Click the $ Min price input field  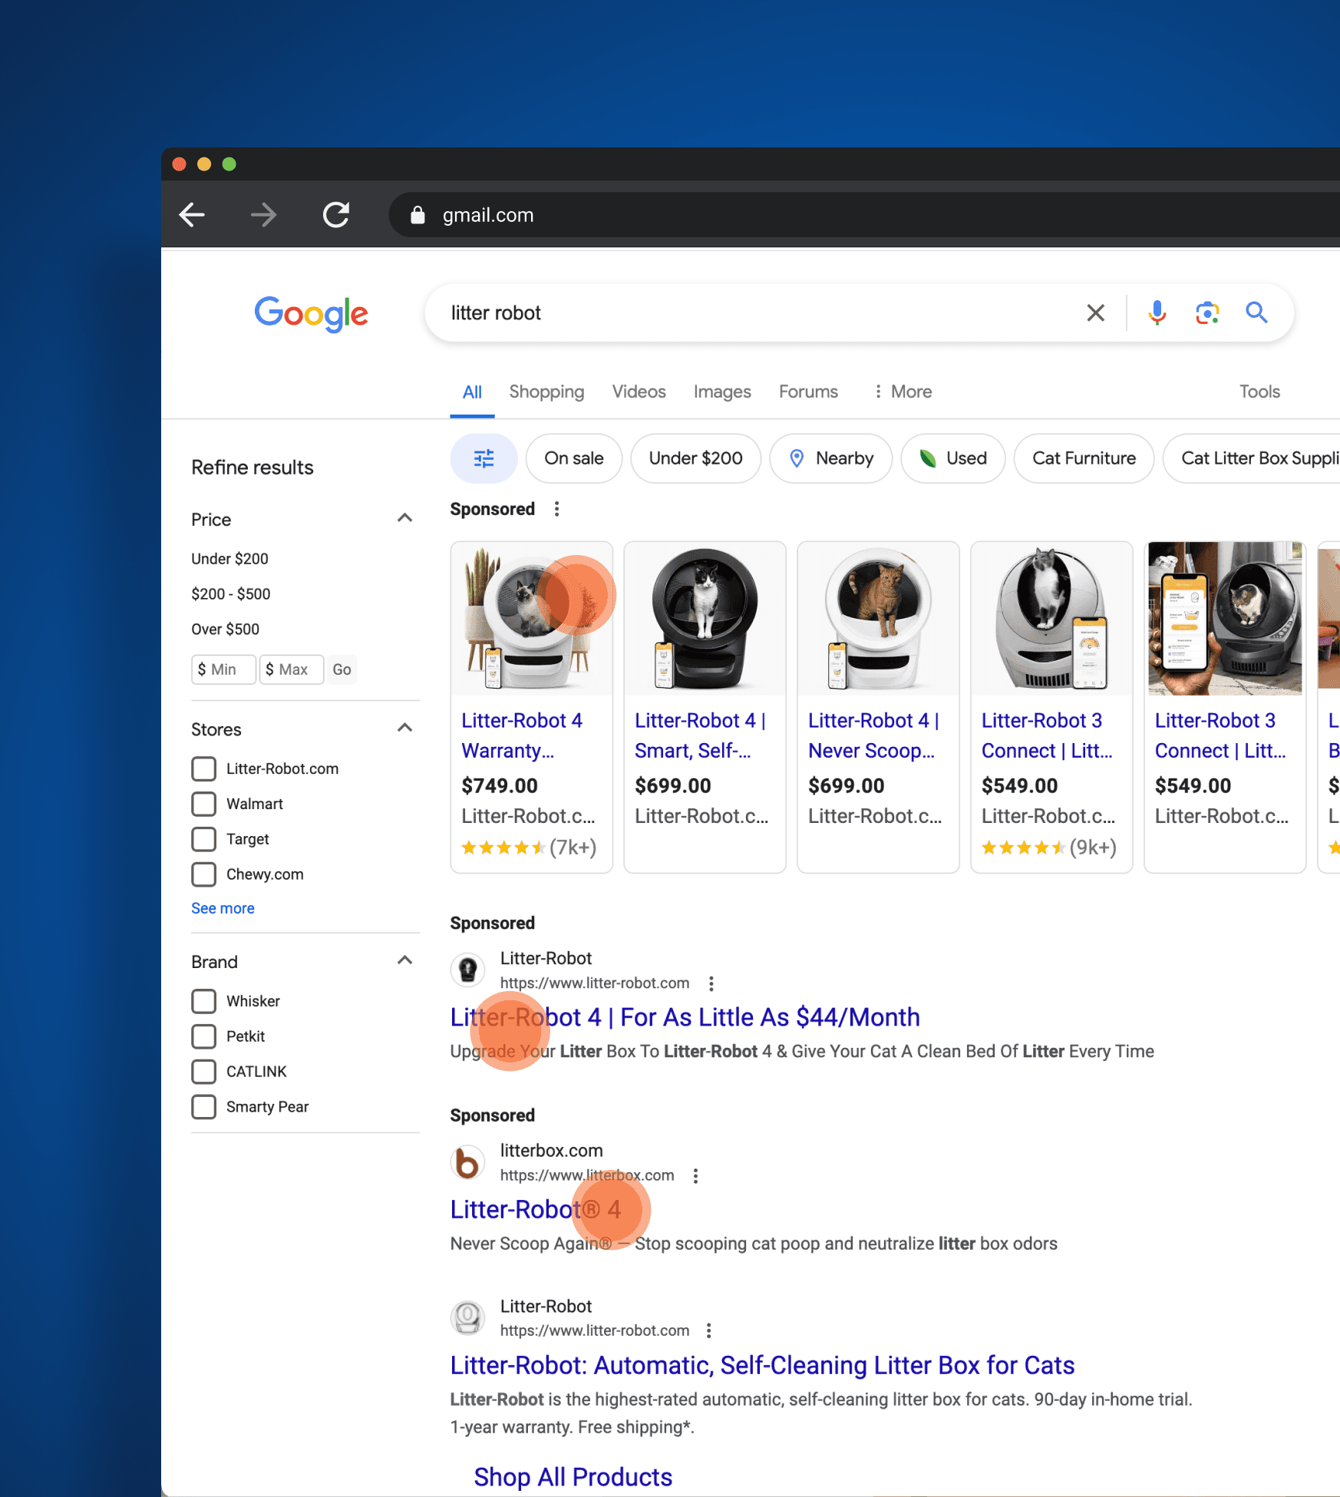tap(223, 669)
